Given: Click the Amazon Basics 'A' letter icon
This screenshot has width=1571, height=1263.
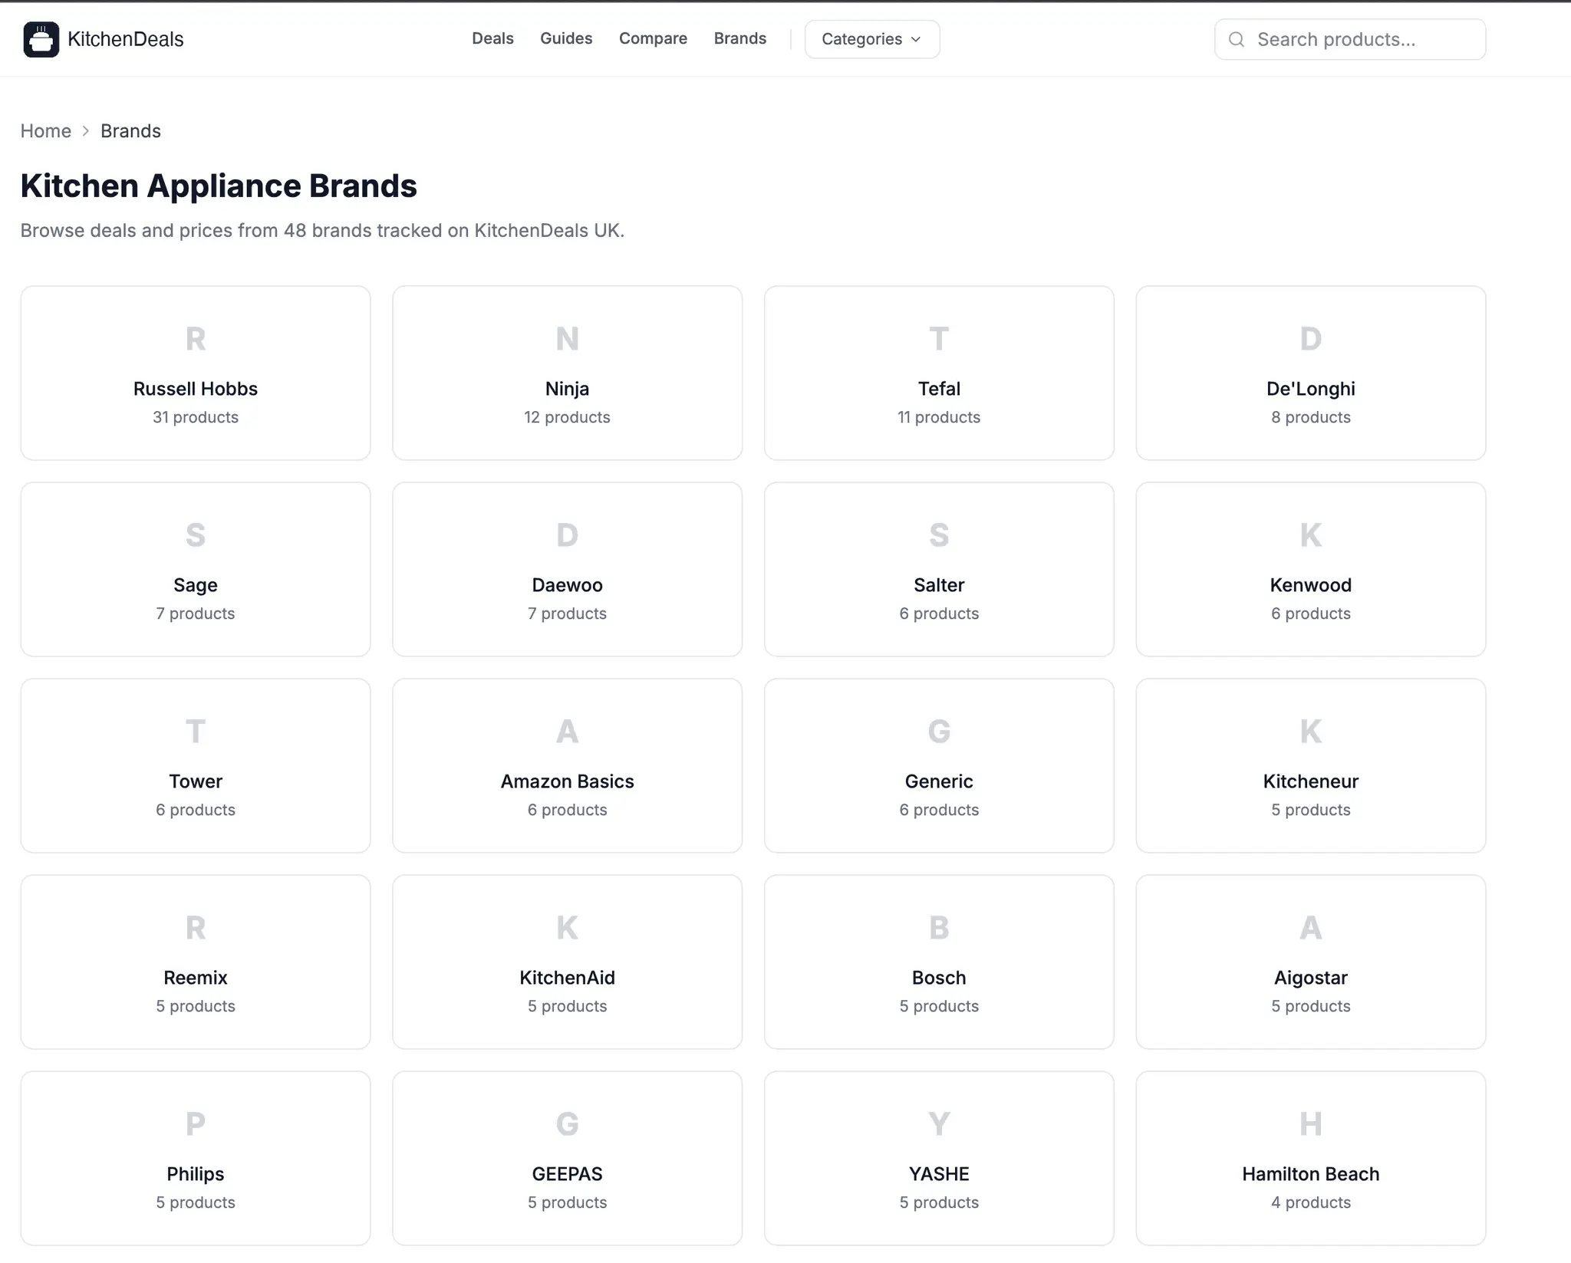Looking at the screenshot, I should [568, 732].
